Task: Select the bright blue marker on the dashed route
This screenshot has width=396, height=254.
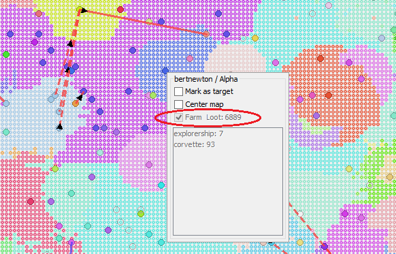Action: (71, 71)
